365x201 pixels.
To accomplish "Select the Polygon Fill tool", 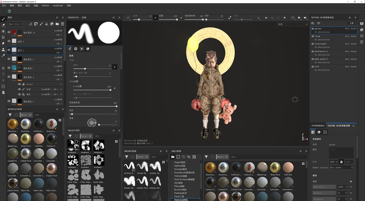I will [3, 37].
